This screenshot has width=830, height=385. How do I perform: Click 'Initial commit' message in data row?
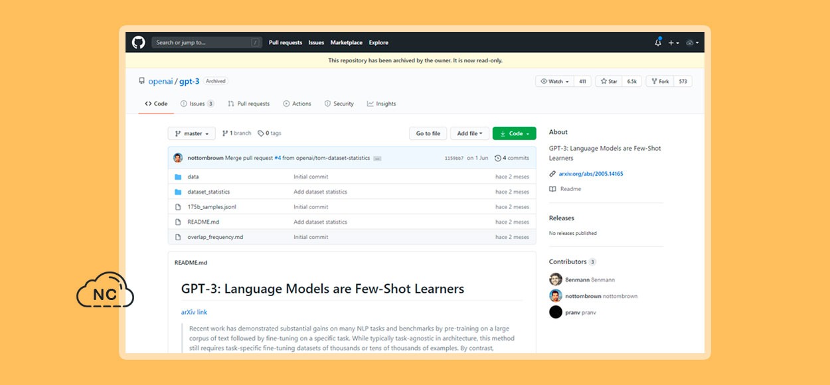tap(311, 177)
